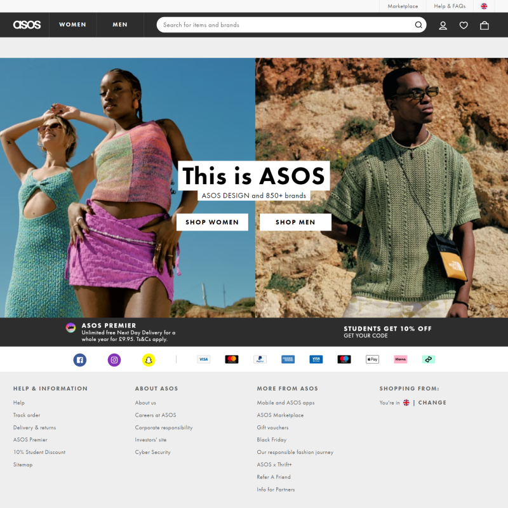Click the UK flag in top bar
Screen dimensions: 508x508
484,6
